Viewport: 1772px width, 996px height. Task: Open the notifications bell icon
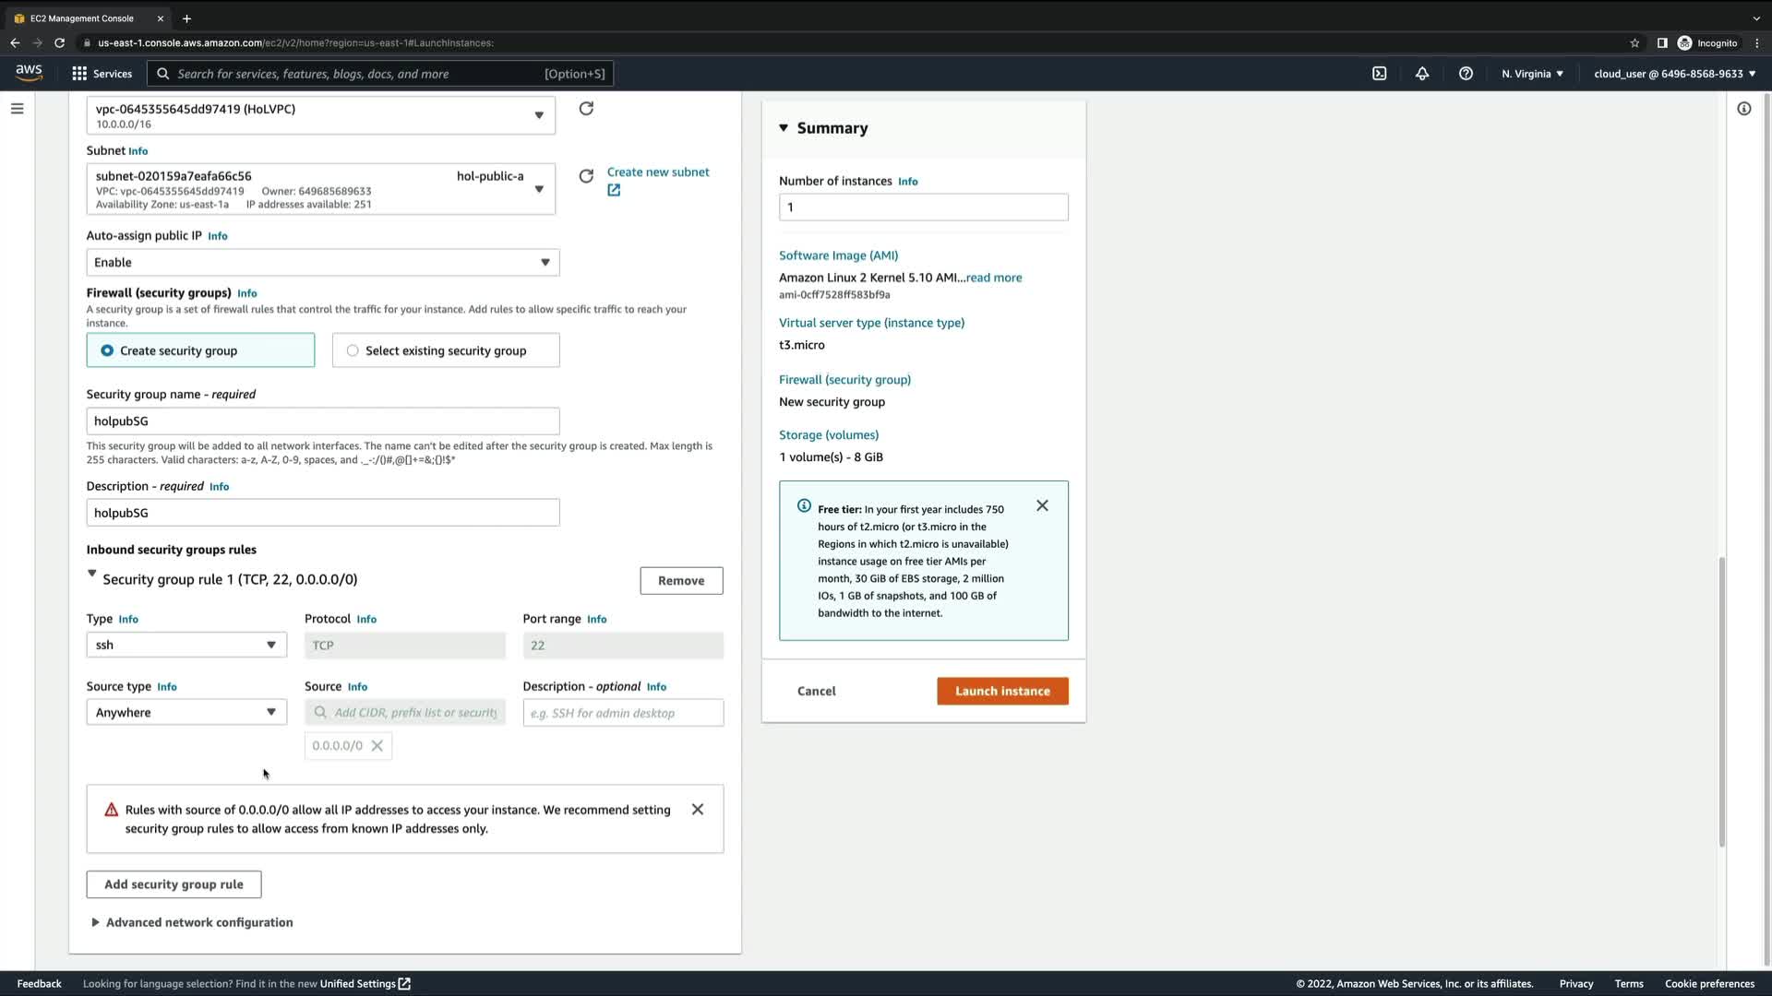(1422, 74)
